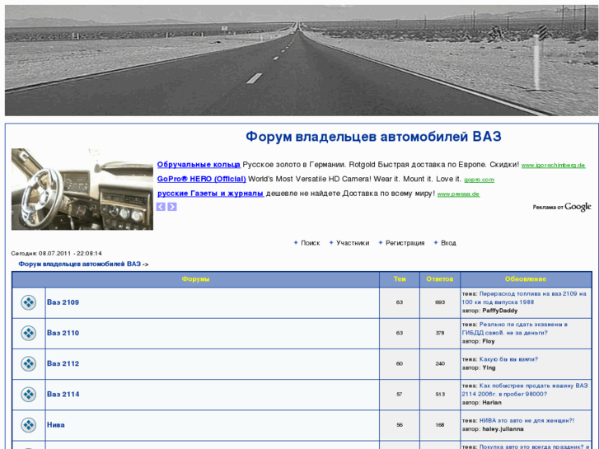Click the forum icon beside Ваз 2110
The width and height of the screenshot is (599, 449).
(x=29, y=333)
